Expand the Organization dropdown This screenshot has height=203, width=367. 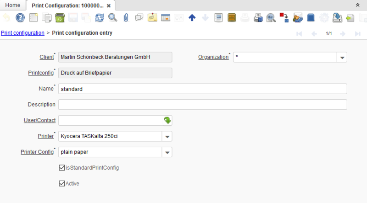[x=342, y=57]
